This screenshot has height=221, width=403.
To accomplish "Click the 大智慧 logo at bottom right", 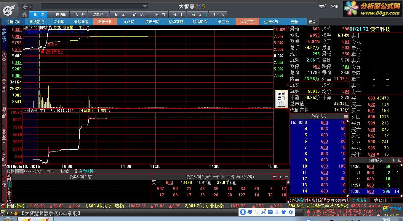I will [391, 208].
